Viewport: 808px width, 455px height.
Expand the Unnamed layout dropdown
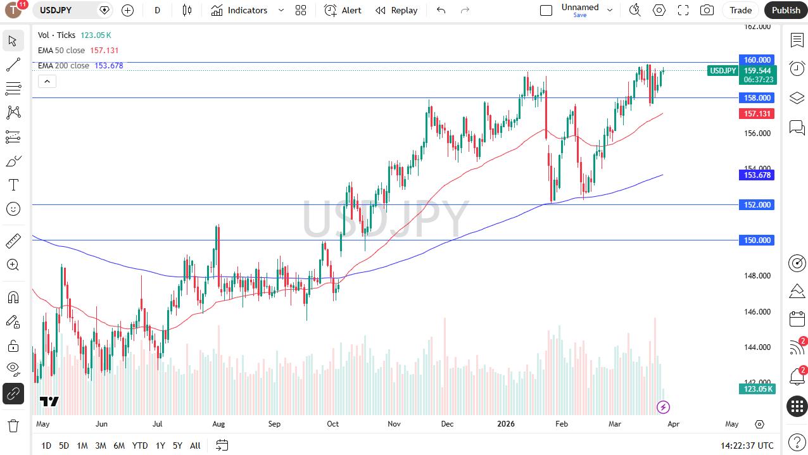click(609, 10)
